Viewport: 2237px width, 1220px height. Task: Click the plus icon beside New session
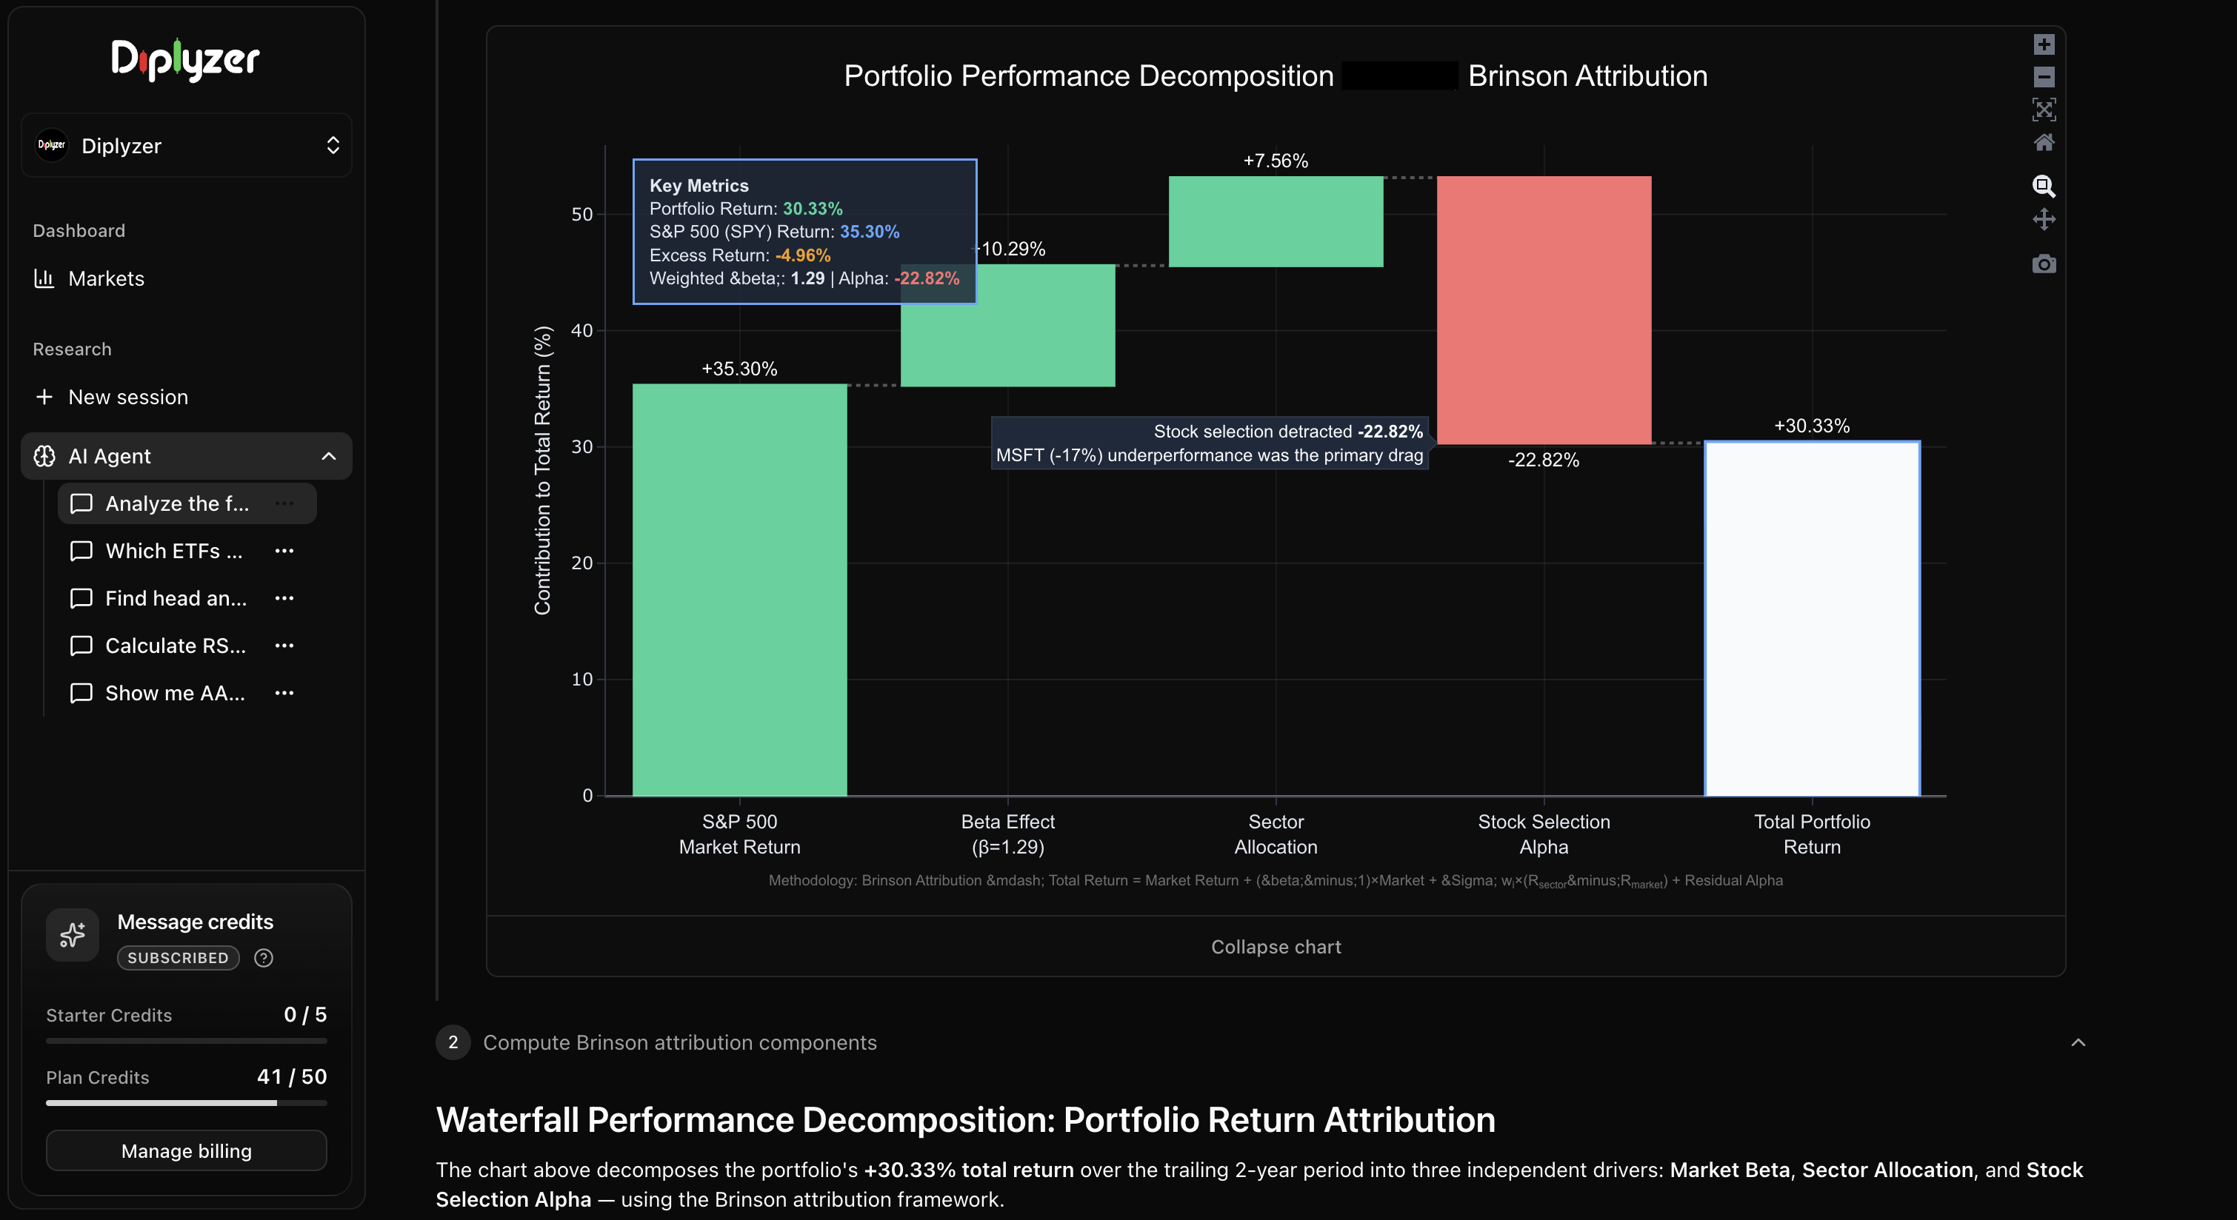pos(44,397)
